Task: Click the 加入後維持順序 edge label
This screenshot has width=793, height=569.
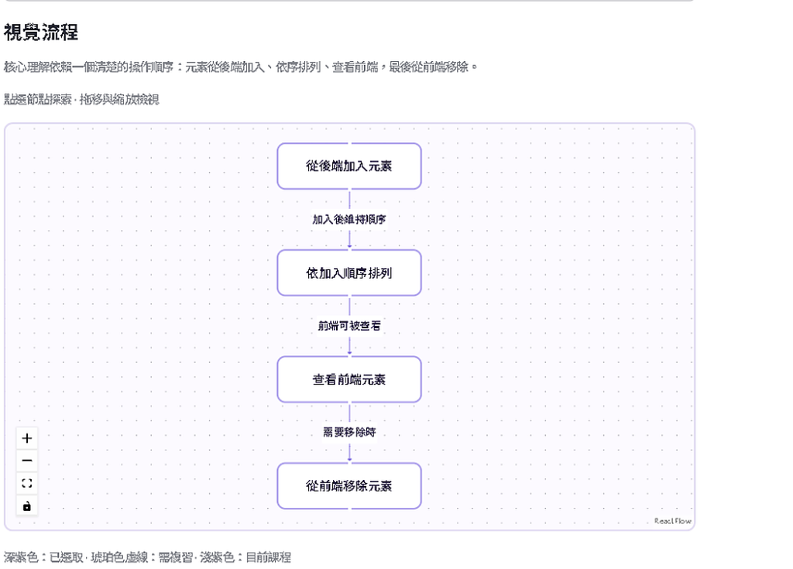Action: click(x=349, y=220)
